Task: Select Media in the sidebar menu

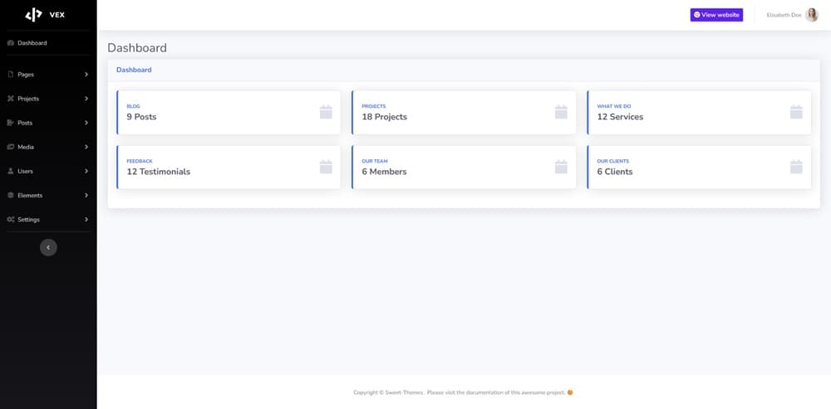Action: [26, 147]
